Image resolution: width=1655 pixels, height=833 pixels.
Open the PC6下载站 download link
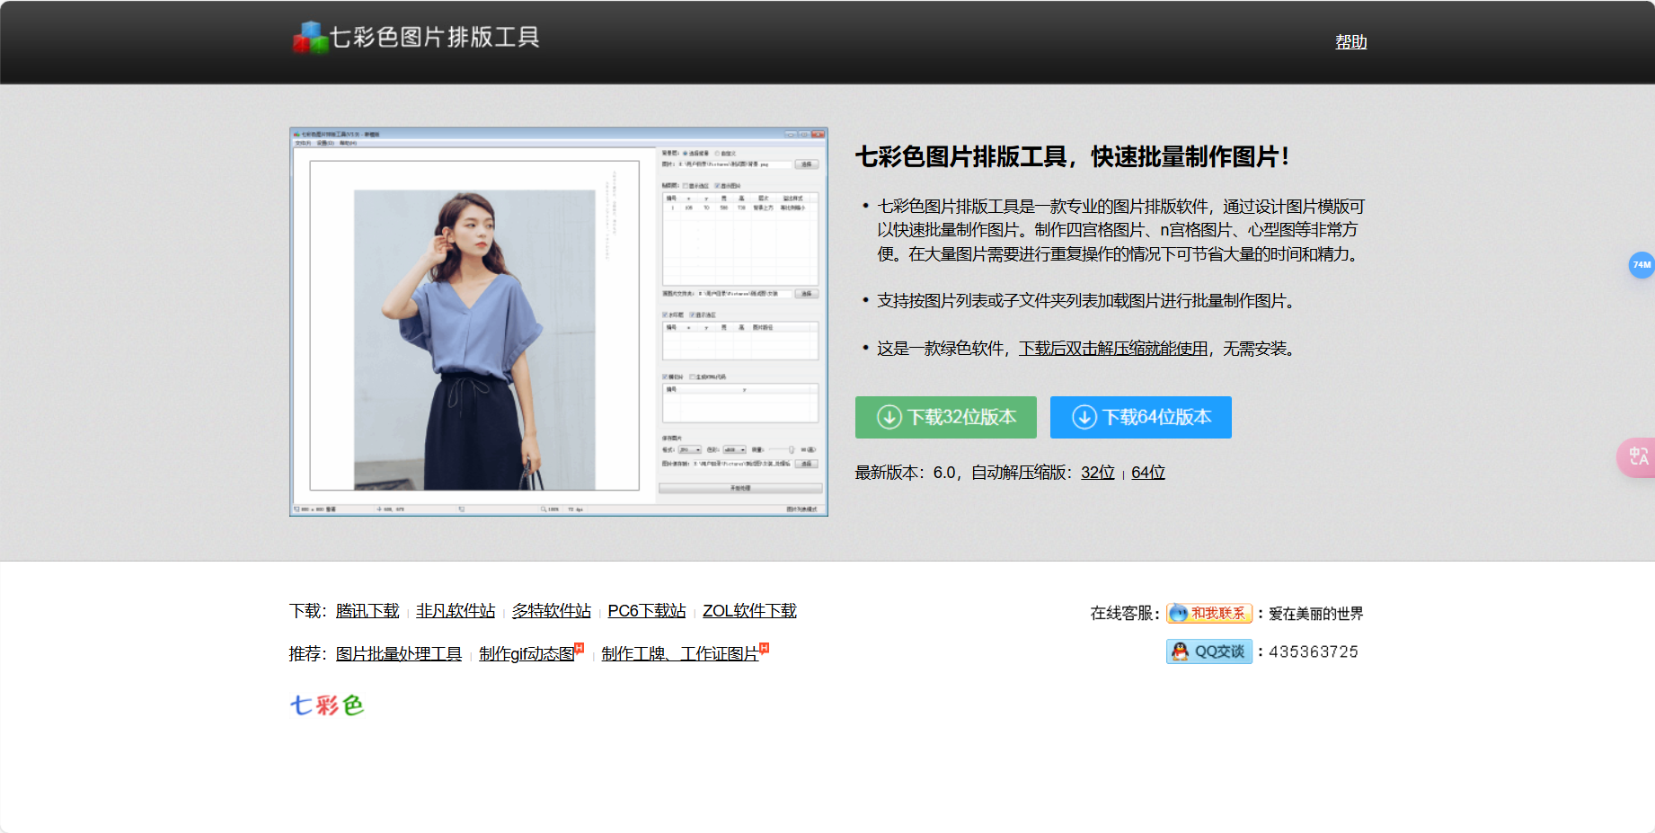coord(647,611)
